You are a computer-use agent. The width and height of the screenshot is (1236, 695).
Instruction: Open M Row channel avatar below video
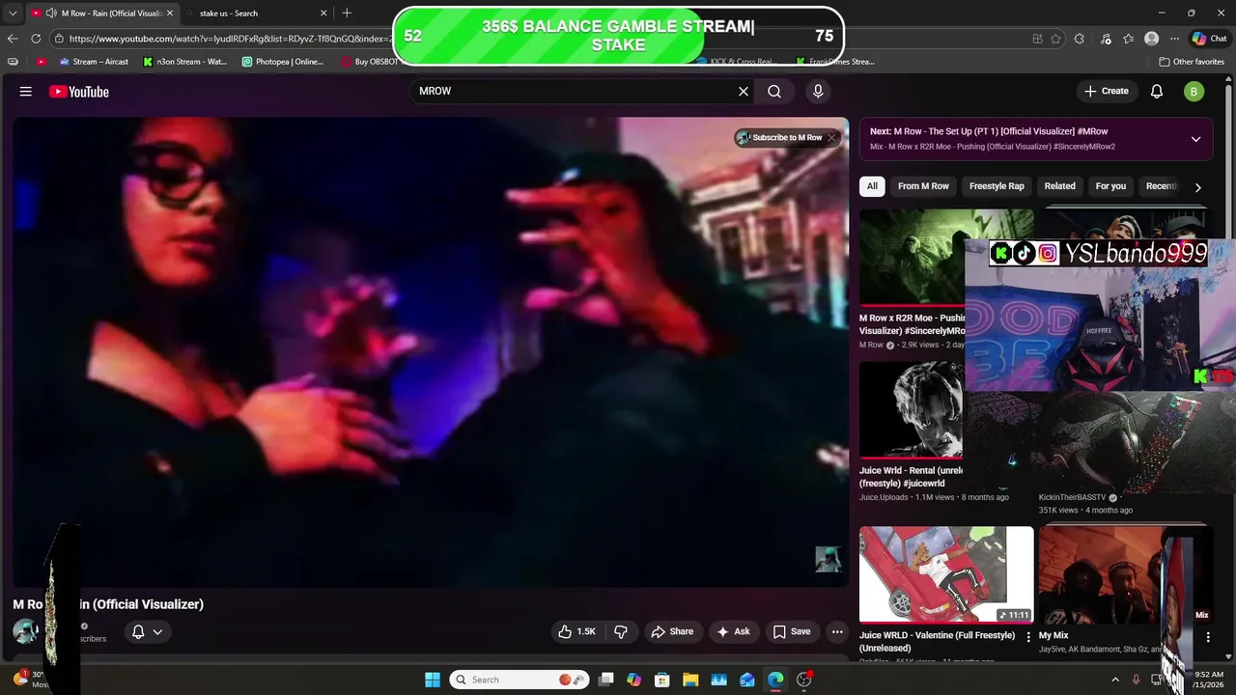[x=25, y=631]
